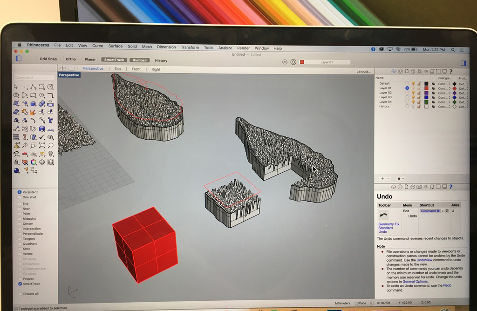Open the Geometry Fix link
The height and width of the screenshot is (311, 477).
point(389,224)
